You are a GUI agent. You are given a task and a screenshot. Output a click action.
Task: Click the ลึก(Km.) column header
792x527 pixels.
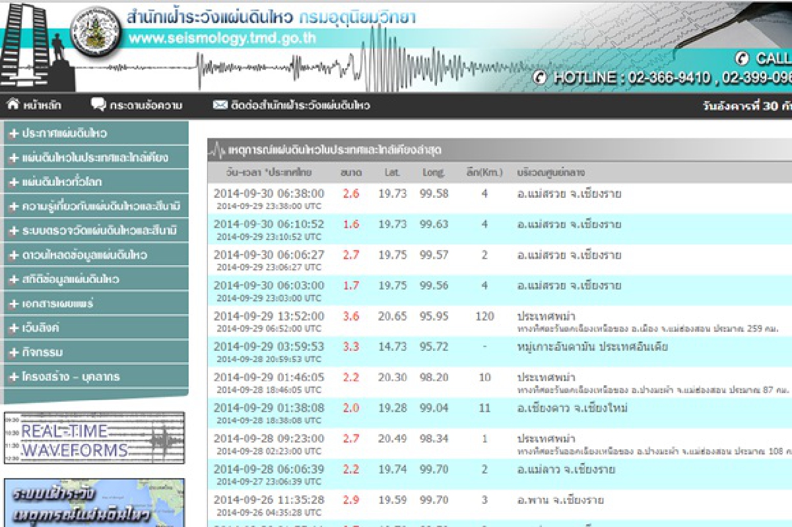point(484,173)
